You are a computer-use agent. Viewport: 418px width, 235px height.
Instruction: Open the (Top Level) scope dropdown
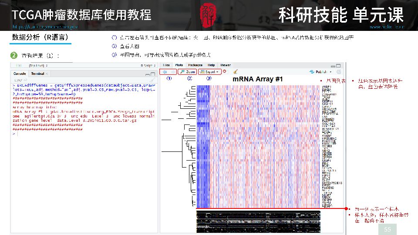tap(38, 66)
